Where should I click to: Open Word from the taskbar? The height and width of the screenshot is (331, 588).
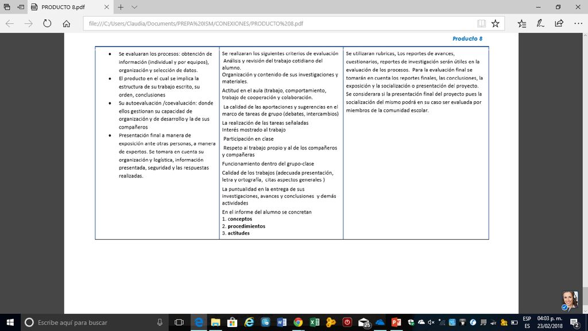point(281,322)
